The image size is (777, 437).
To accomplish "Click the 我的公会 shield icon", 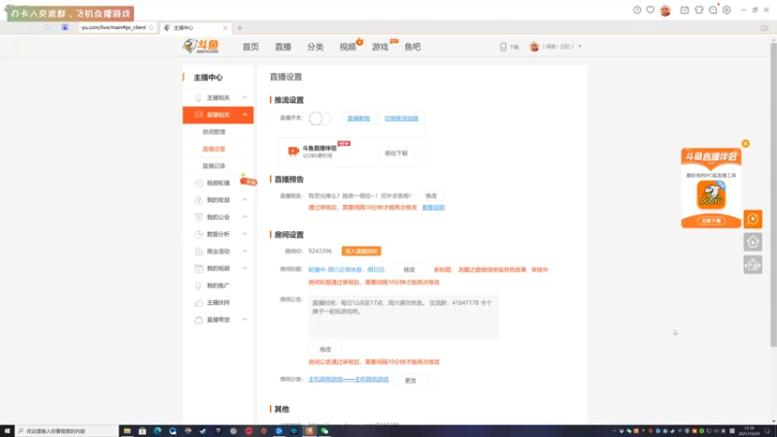I will coord(198,217).
